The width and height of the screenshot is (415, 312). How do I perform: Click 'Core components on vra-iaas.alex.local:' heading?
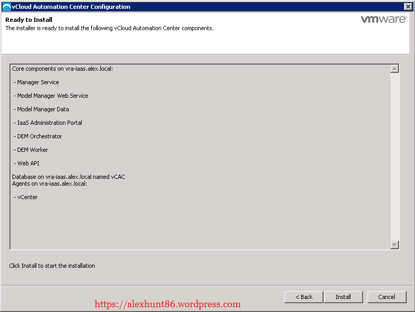pyautogui.click(x=62, y=69)
